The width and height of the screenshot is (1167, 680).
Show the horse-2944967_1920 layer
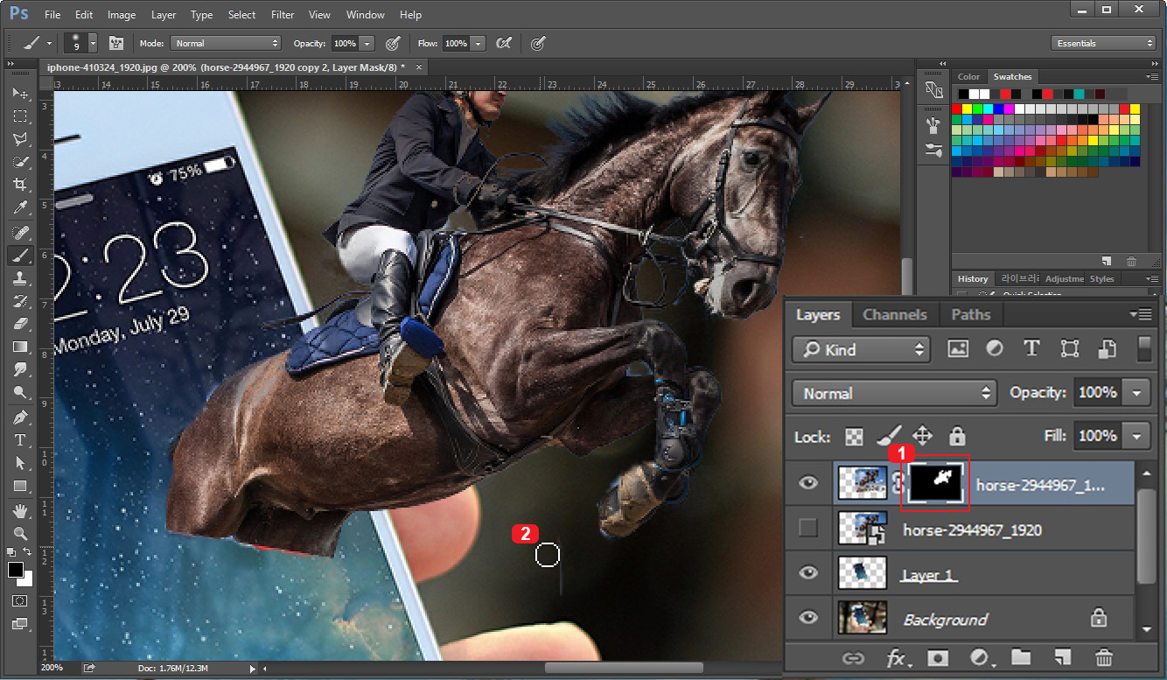(807, 529)
